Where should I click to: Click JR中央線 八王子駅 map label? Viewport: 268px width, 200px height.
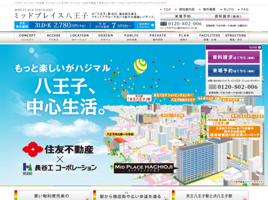220,121
